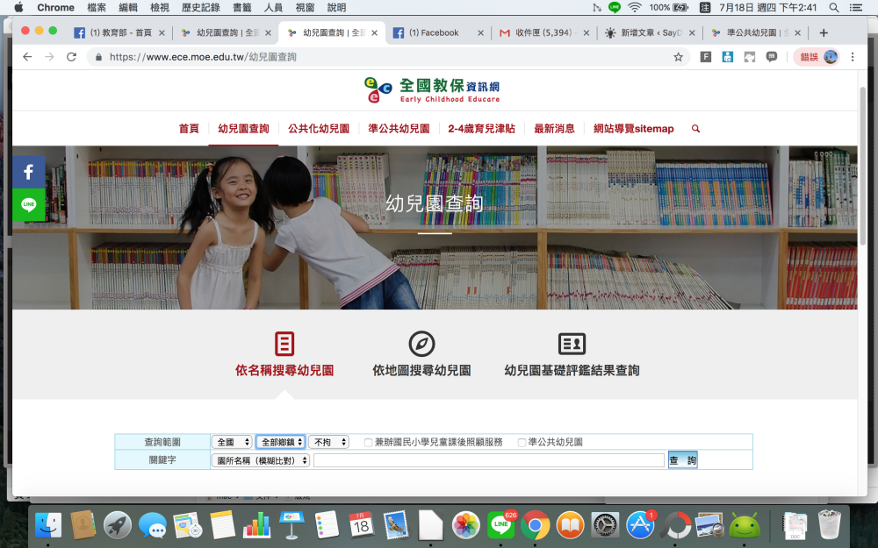Image resolution: width=878 pixels, height=548 pixels.
Task: Open the speech bubble extension icon
Action: point(772,56)
